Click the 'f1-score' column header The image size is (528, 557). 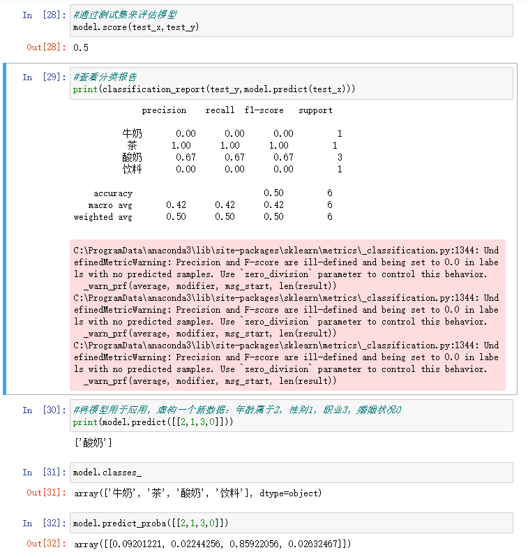pyautogui.click(x=264, y=110)
